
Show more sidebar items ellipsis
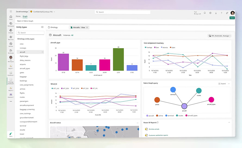coord(11,101)
